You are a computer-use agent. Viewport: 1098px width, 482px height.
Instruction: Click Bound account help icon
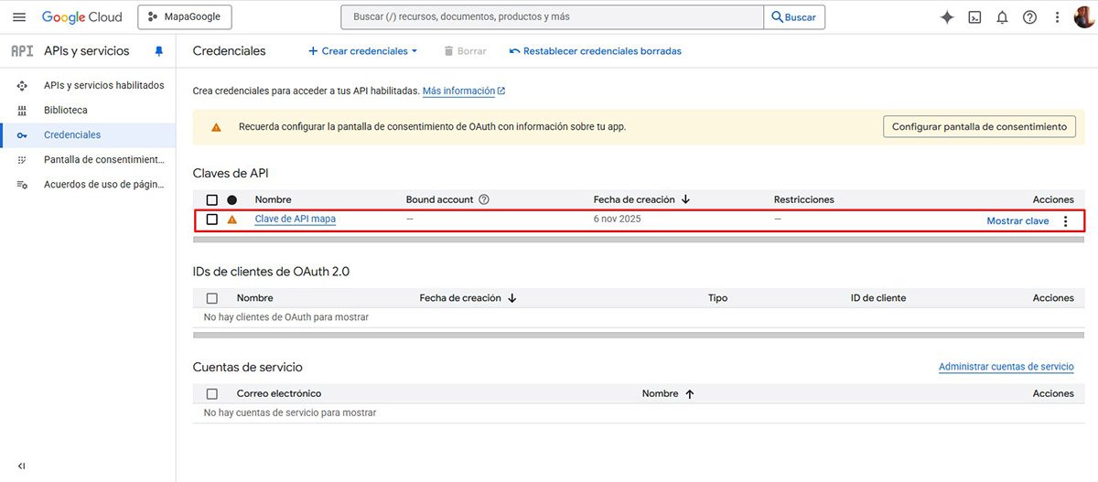484,199
